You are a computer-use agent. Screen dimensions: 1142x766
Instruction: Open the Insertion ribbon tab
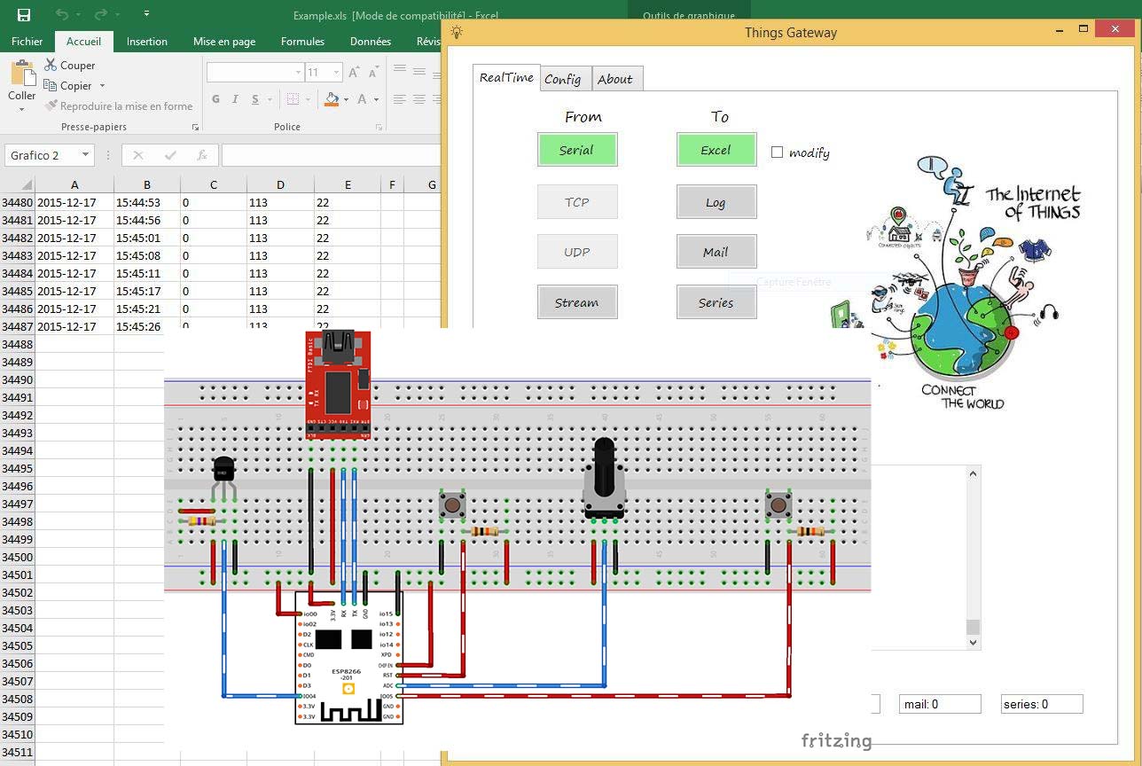(146, 41)
